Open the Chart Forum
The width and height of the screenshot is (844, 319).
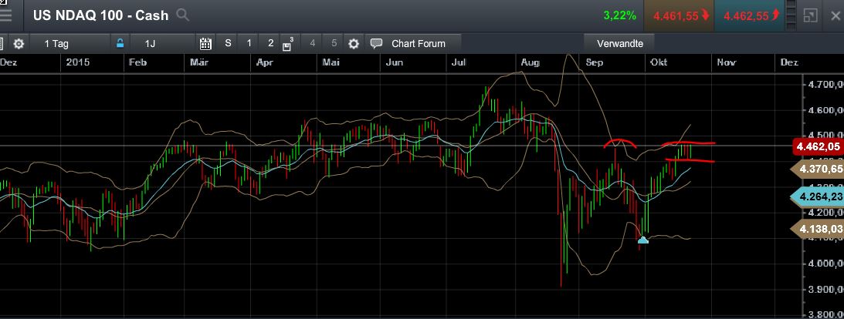(x=413, y=43)
